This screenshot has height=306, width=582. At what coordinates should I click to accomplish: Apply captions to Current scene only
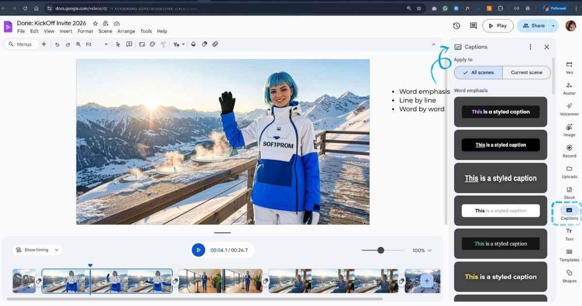point(527,72)
